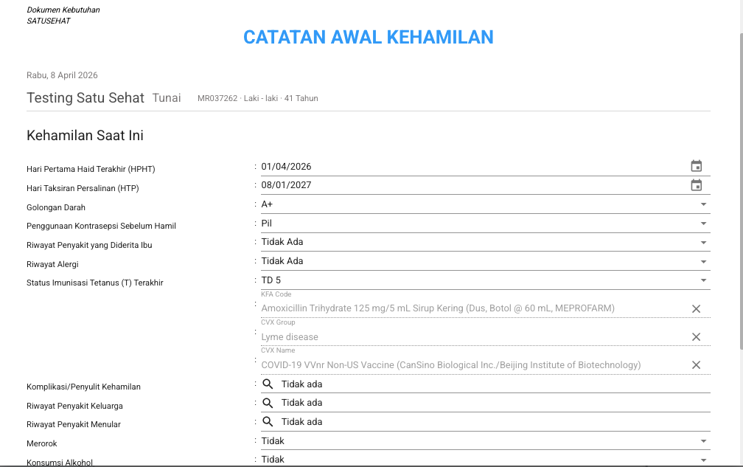Image resolution: width=743 pixels, height=467 pixels.
Task: Expand Riwayat Penyakit yang Diderita Ibu dropdown
Action: click(703, 242)
